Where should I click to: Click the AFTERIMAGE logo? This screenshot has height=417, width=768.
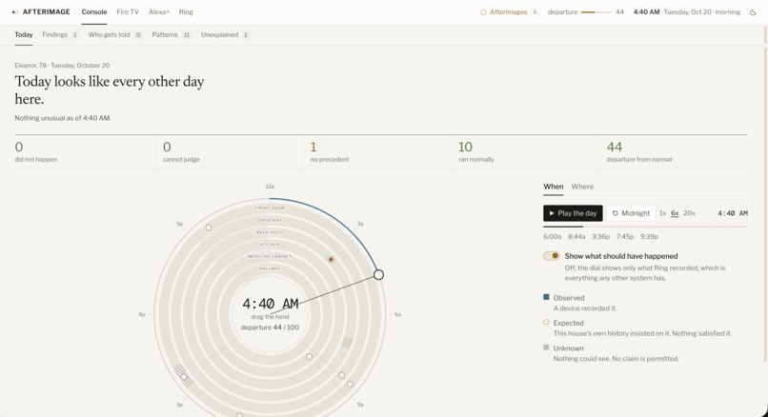pyautogui.click(x=41, y=11)
